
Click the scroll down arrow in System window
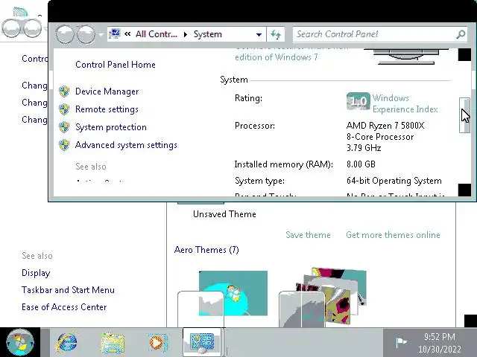[464, 190]
